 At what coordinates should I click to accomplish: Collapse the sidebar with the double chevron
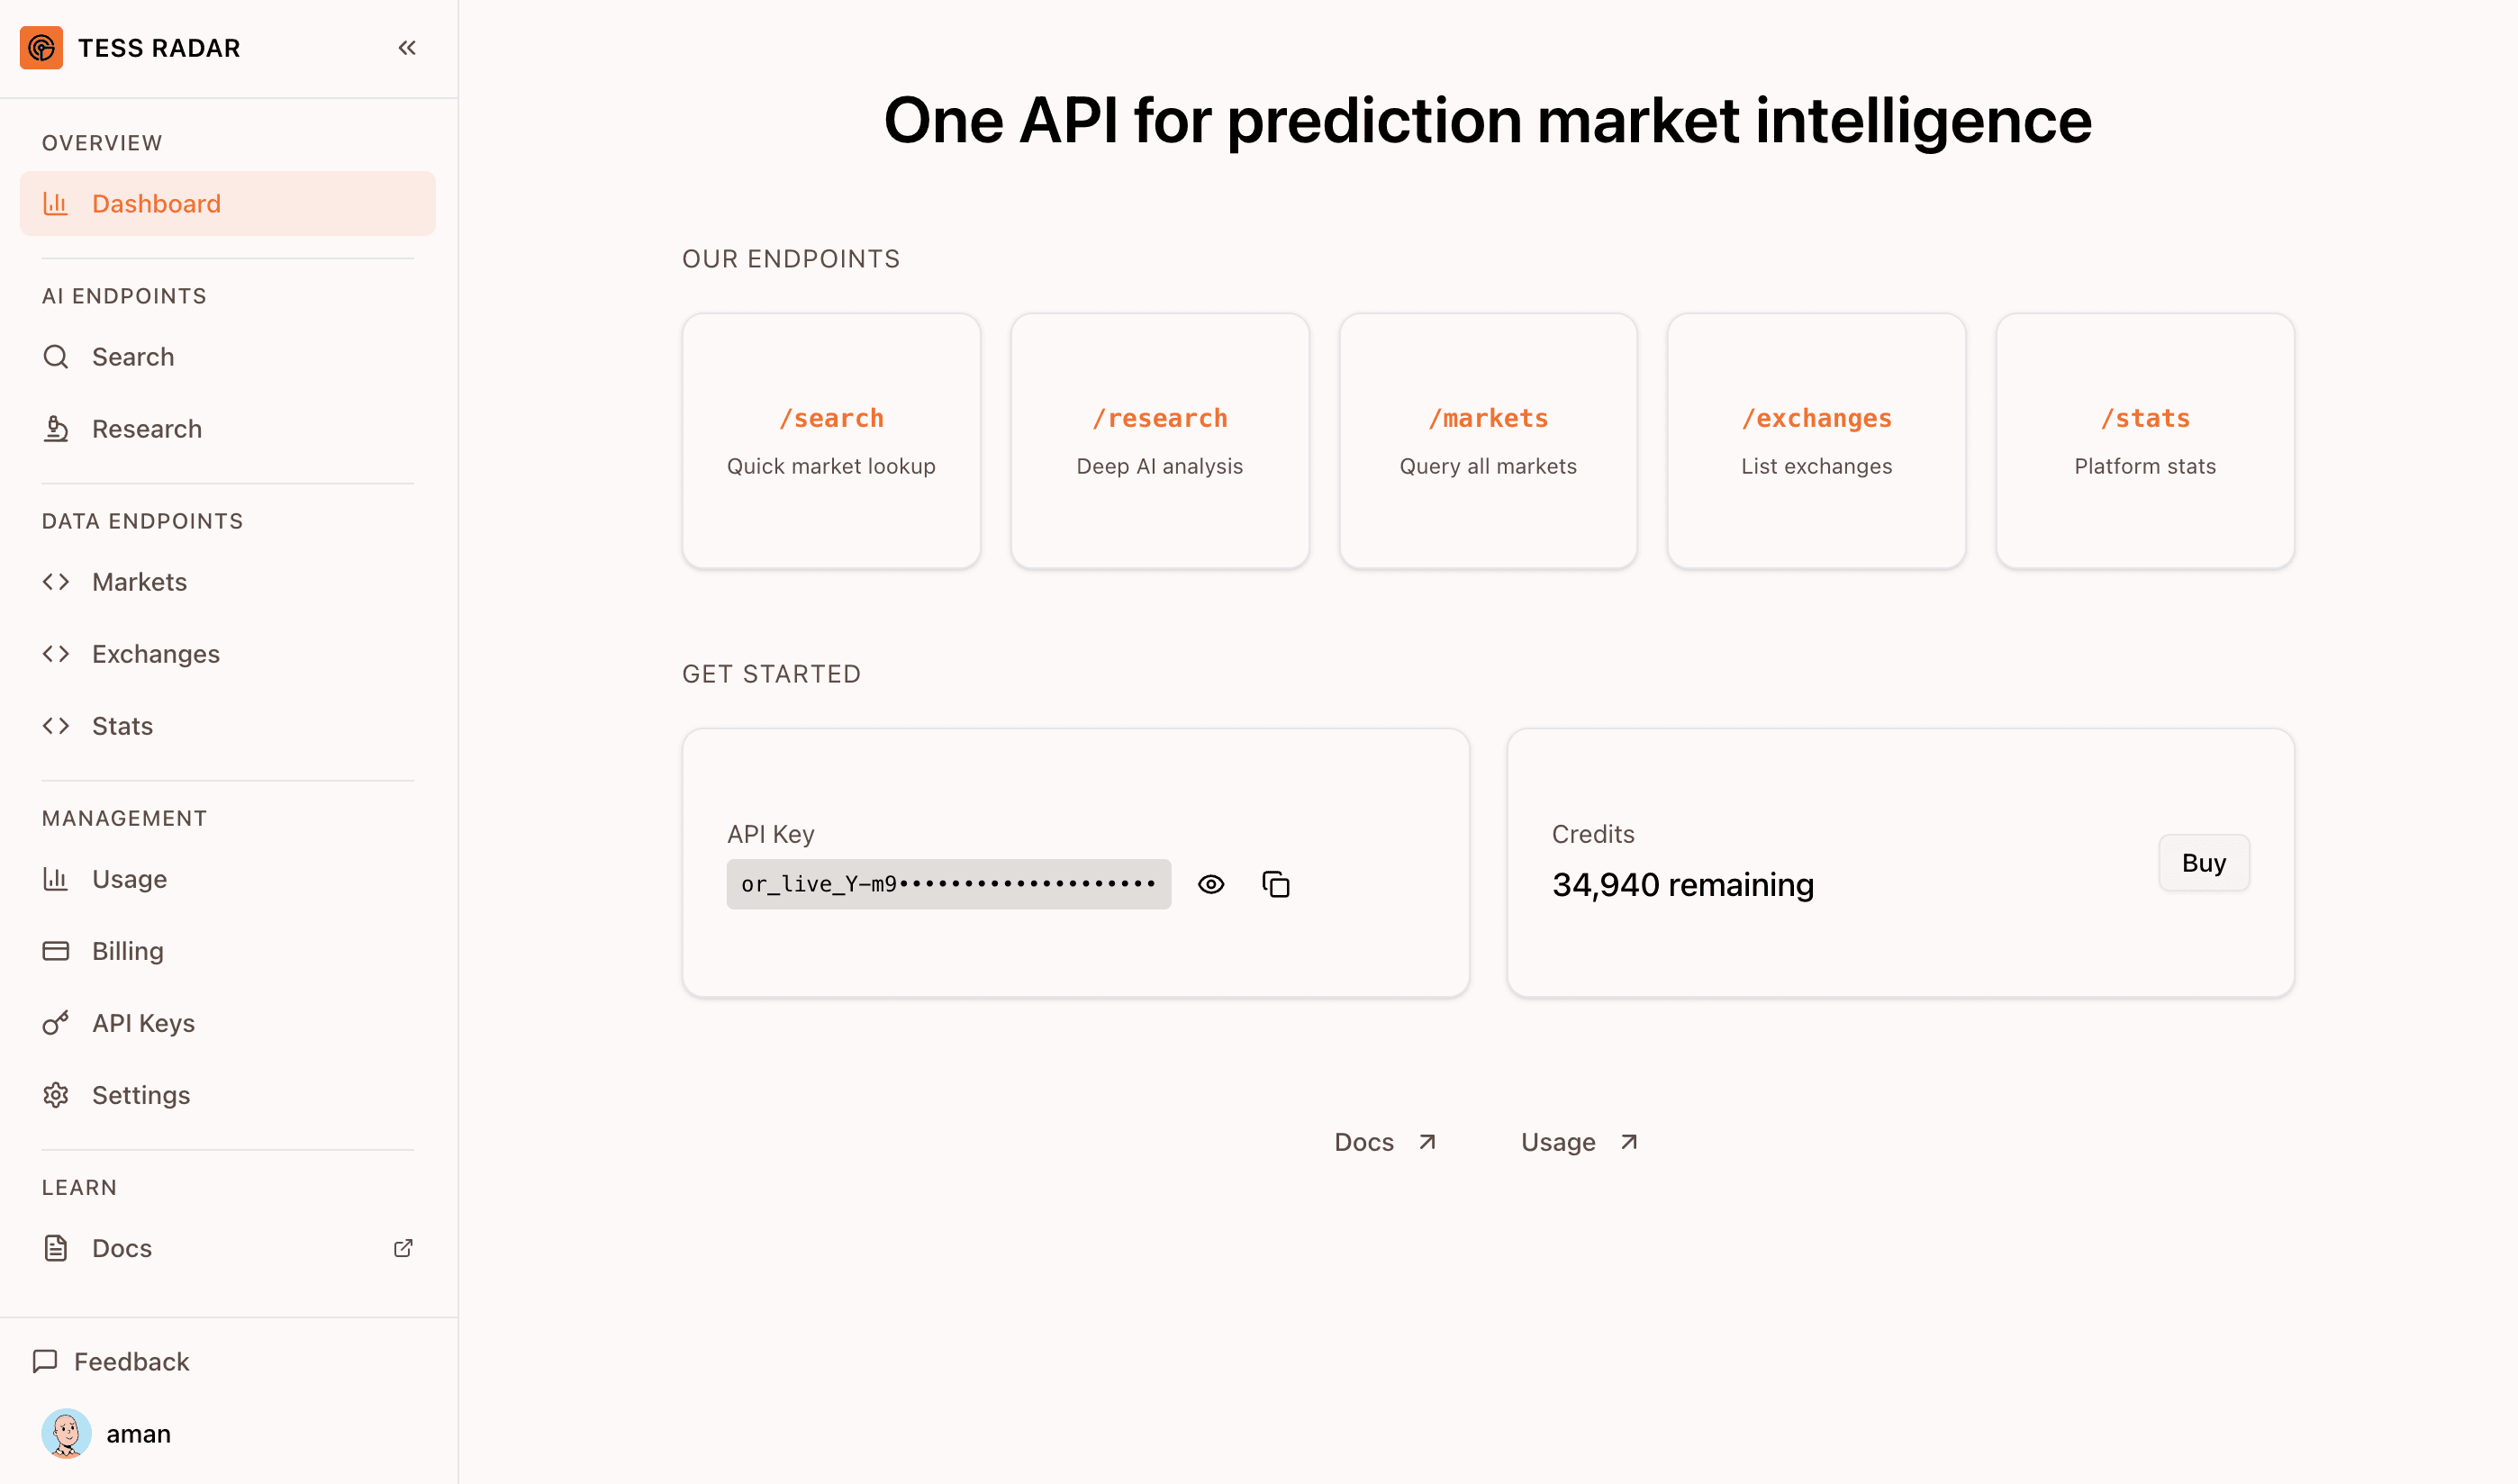click(407, 48)
